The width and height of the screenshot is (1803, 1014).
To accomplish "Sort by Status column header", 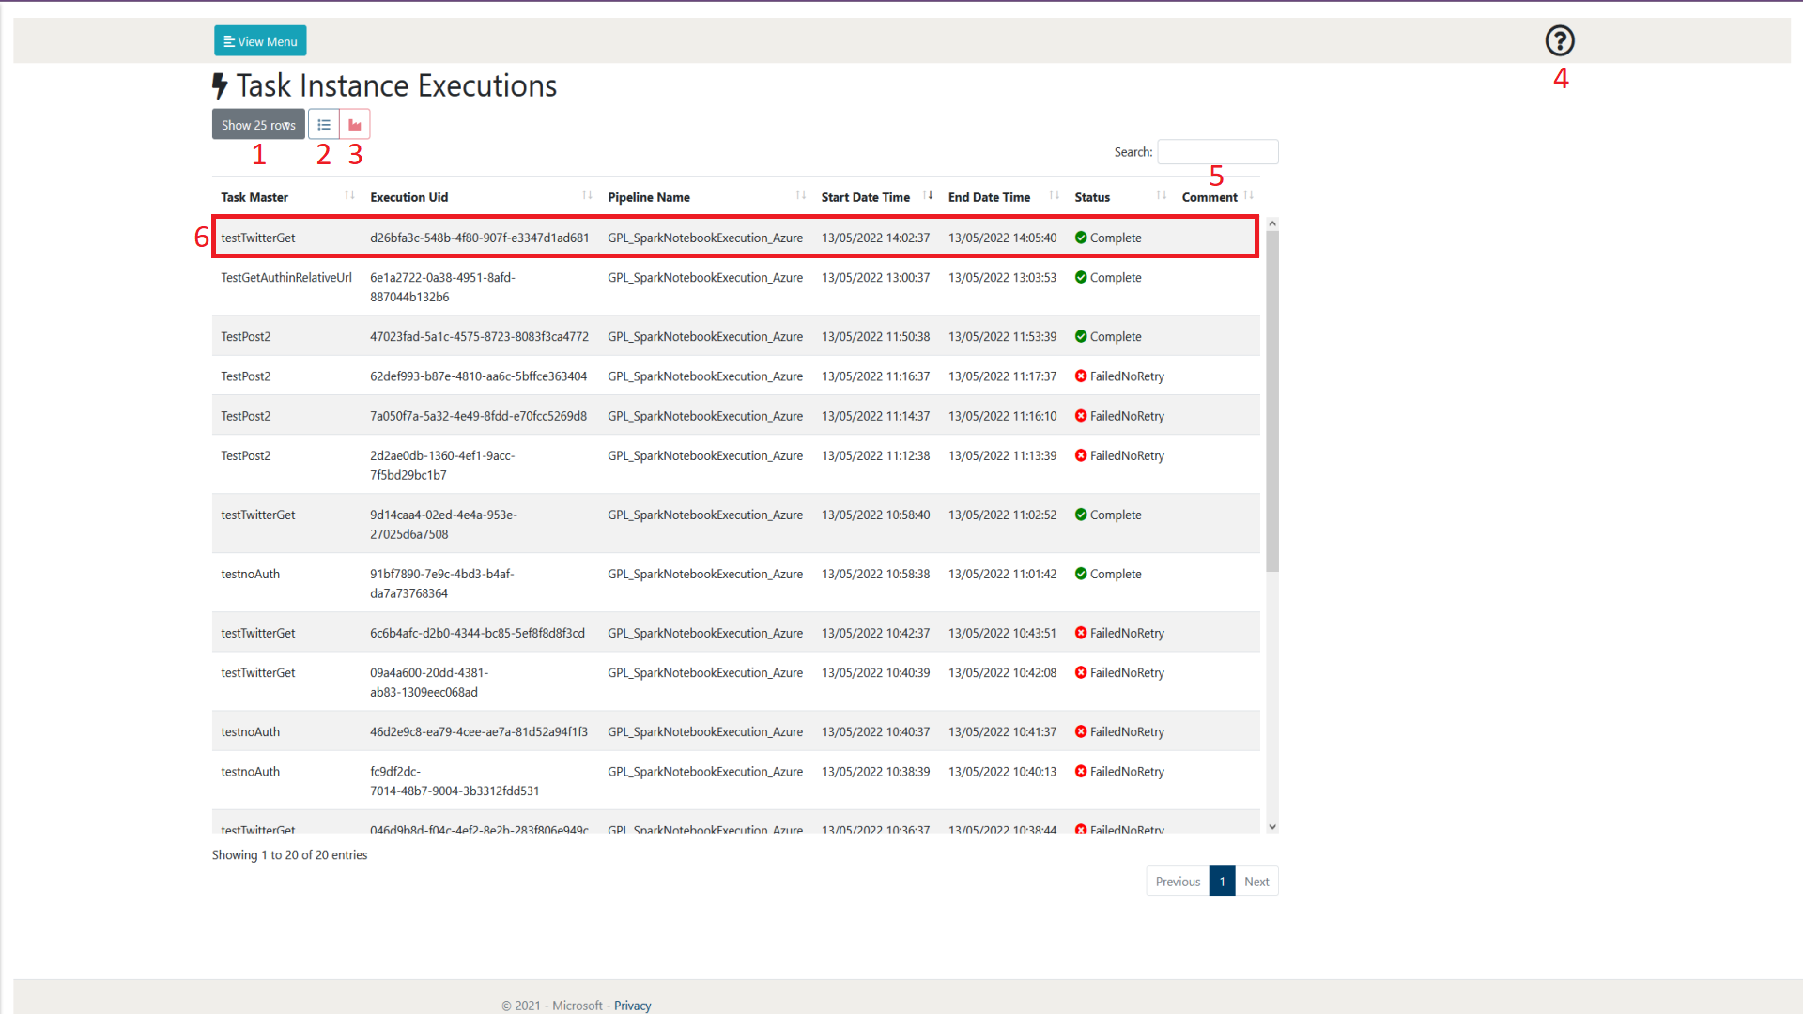I will (1092, 197).
